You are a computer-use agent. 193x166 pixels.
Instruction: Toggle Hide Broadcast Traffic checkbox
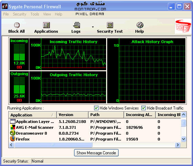[x=143, y=108]
